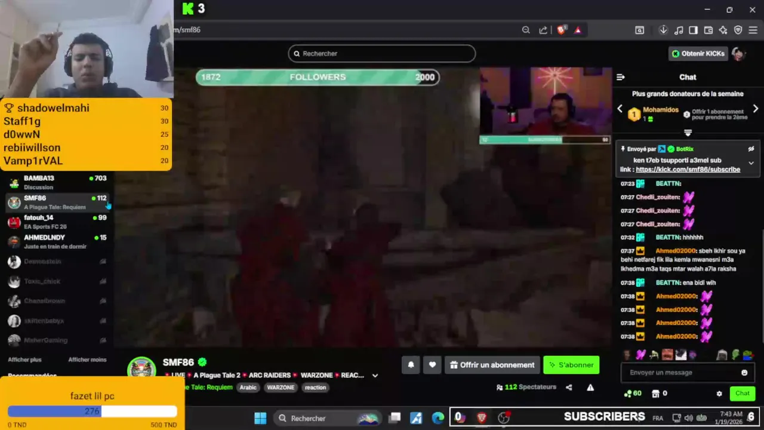Click the taskbar volume speaker icon
The width and height of the screenshot is (764, 430).
click(x=688, y=418)
